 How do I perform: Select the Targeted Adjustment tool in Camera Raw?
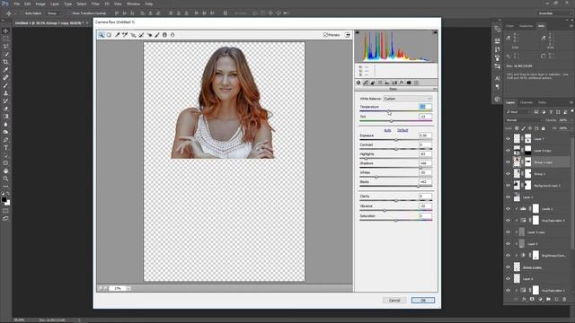pyautogui.click(x=133, y=35)
